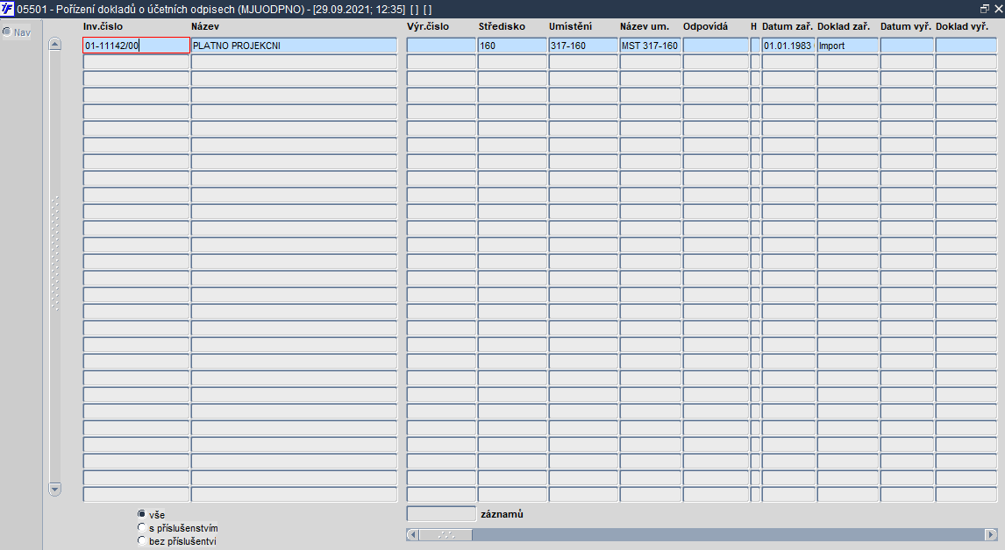Select the 'vše' radio option
Screen dimensions: 1005x550
142,514
